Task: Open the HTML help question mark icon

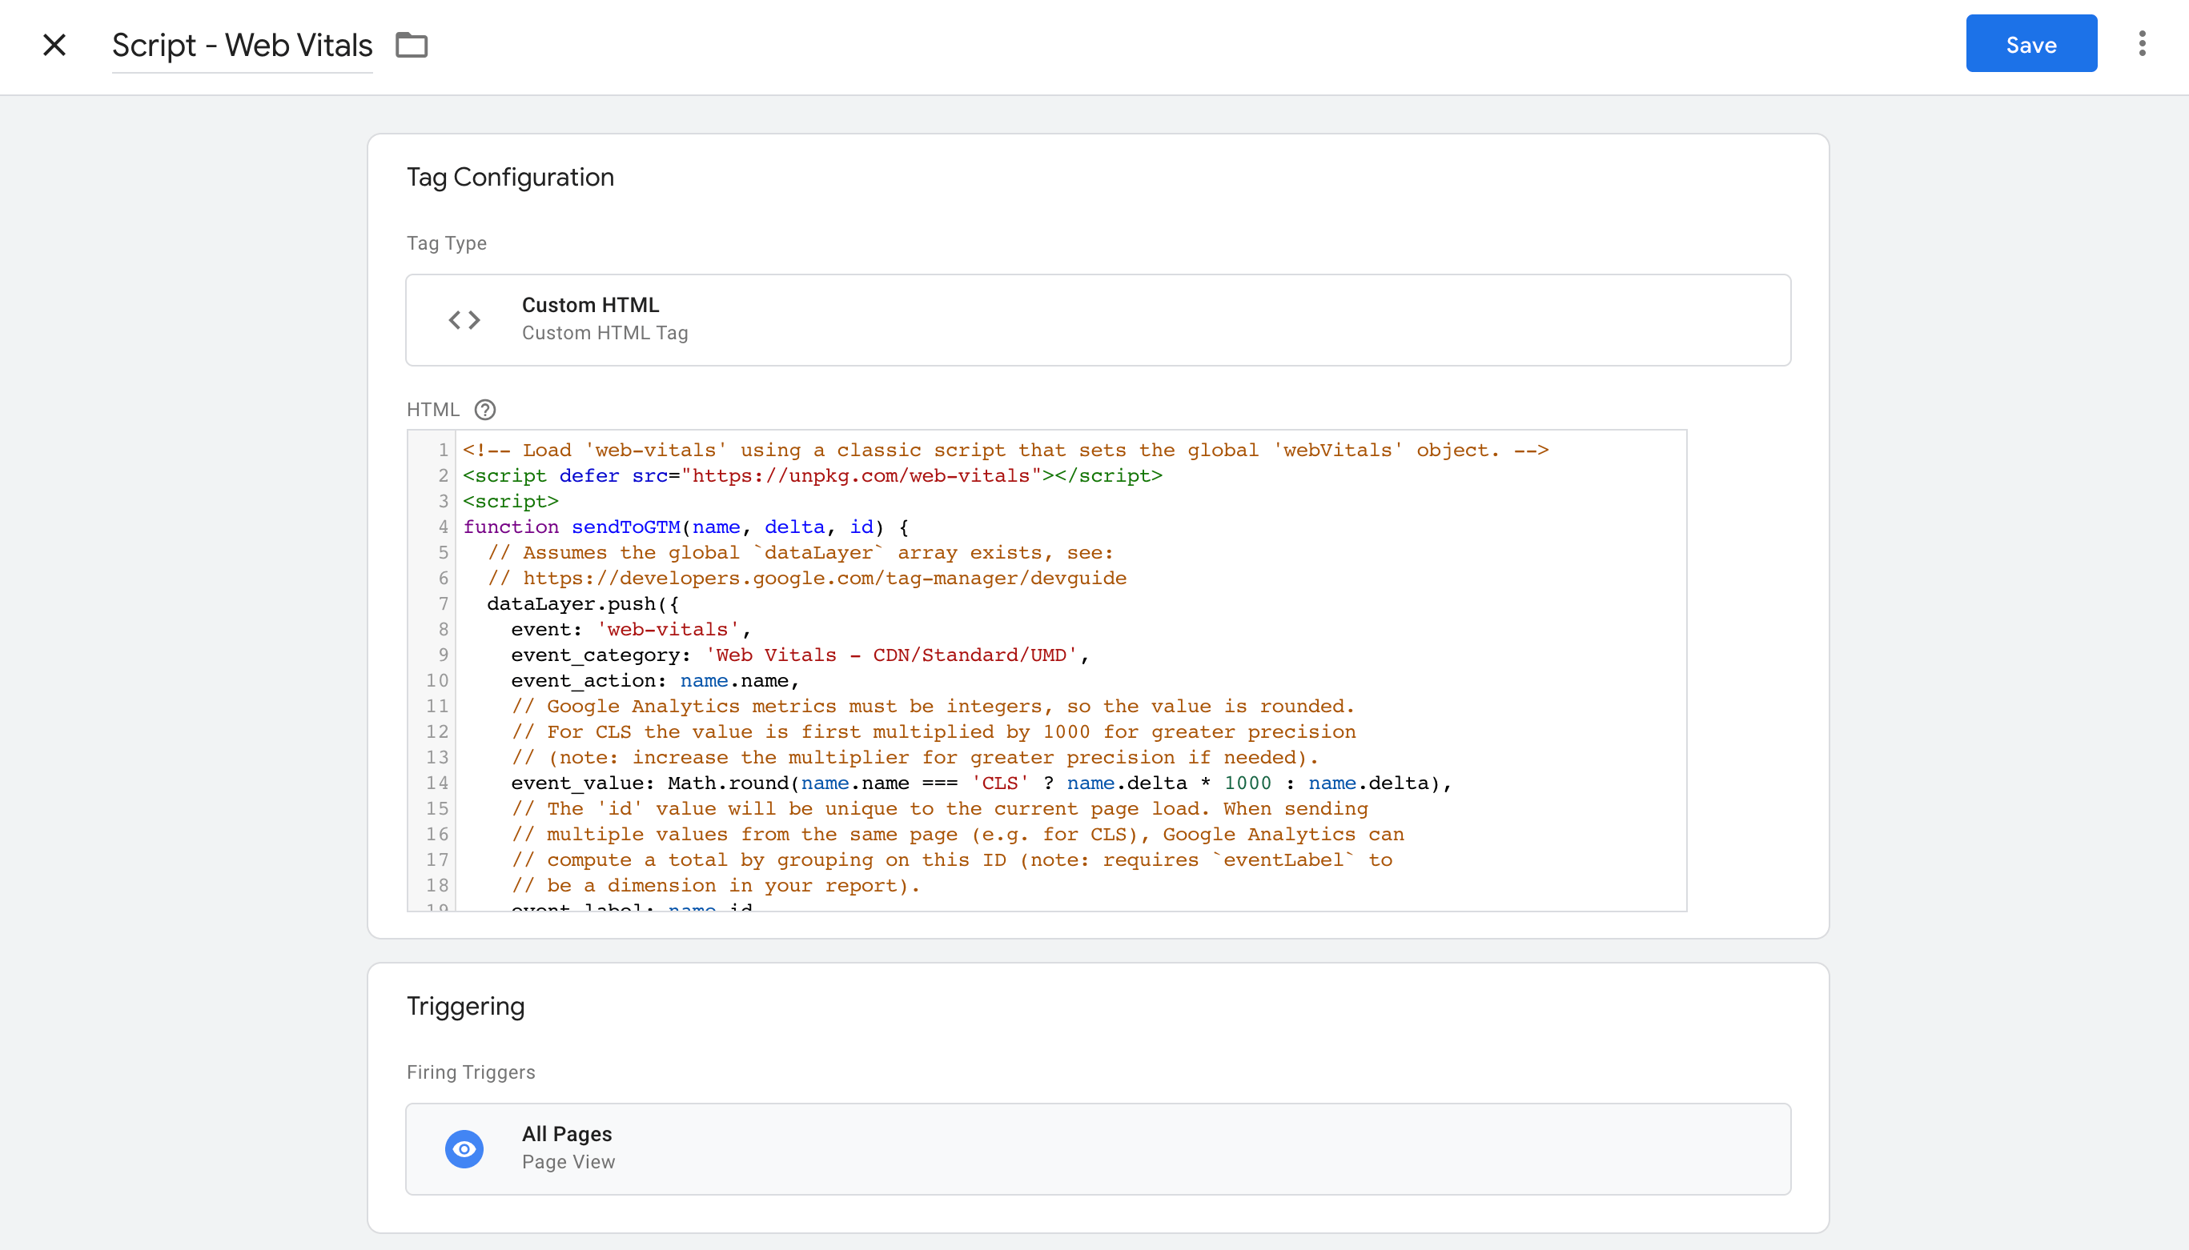Action: 485,410
